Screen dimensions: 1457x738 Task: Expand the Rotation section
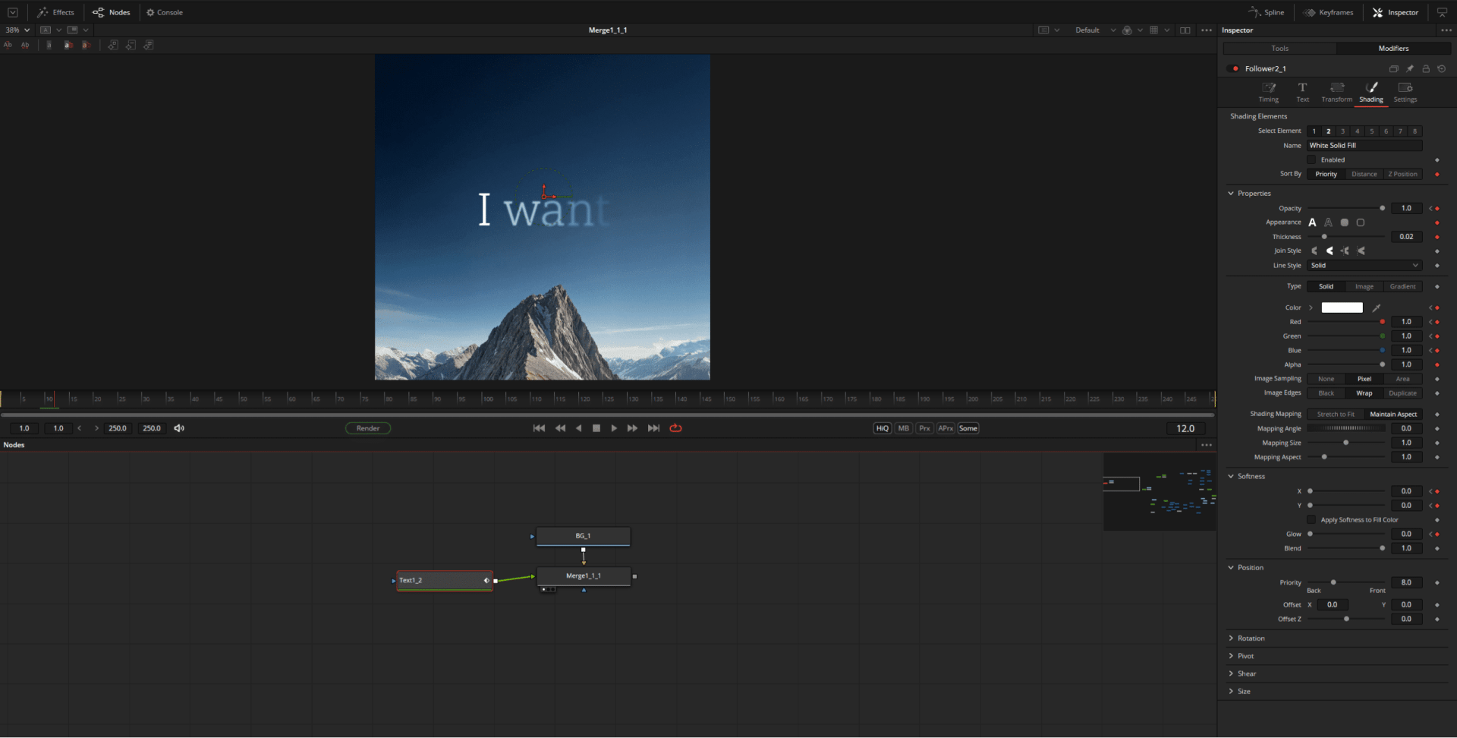click(1230, 638)
